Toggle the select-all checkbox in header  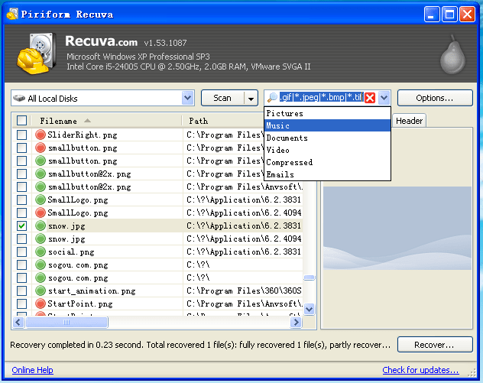pos(21,121)
